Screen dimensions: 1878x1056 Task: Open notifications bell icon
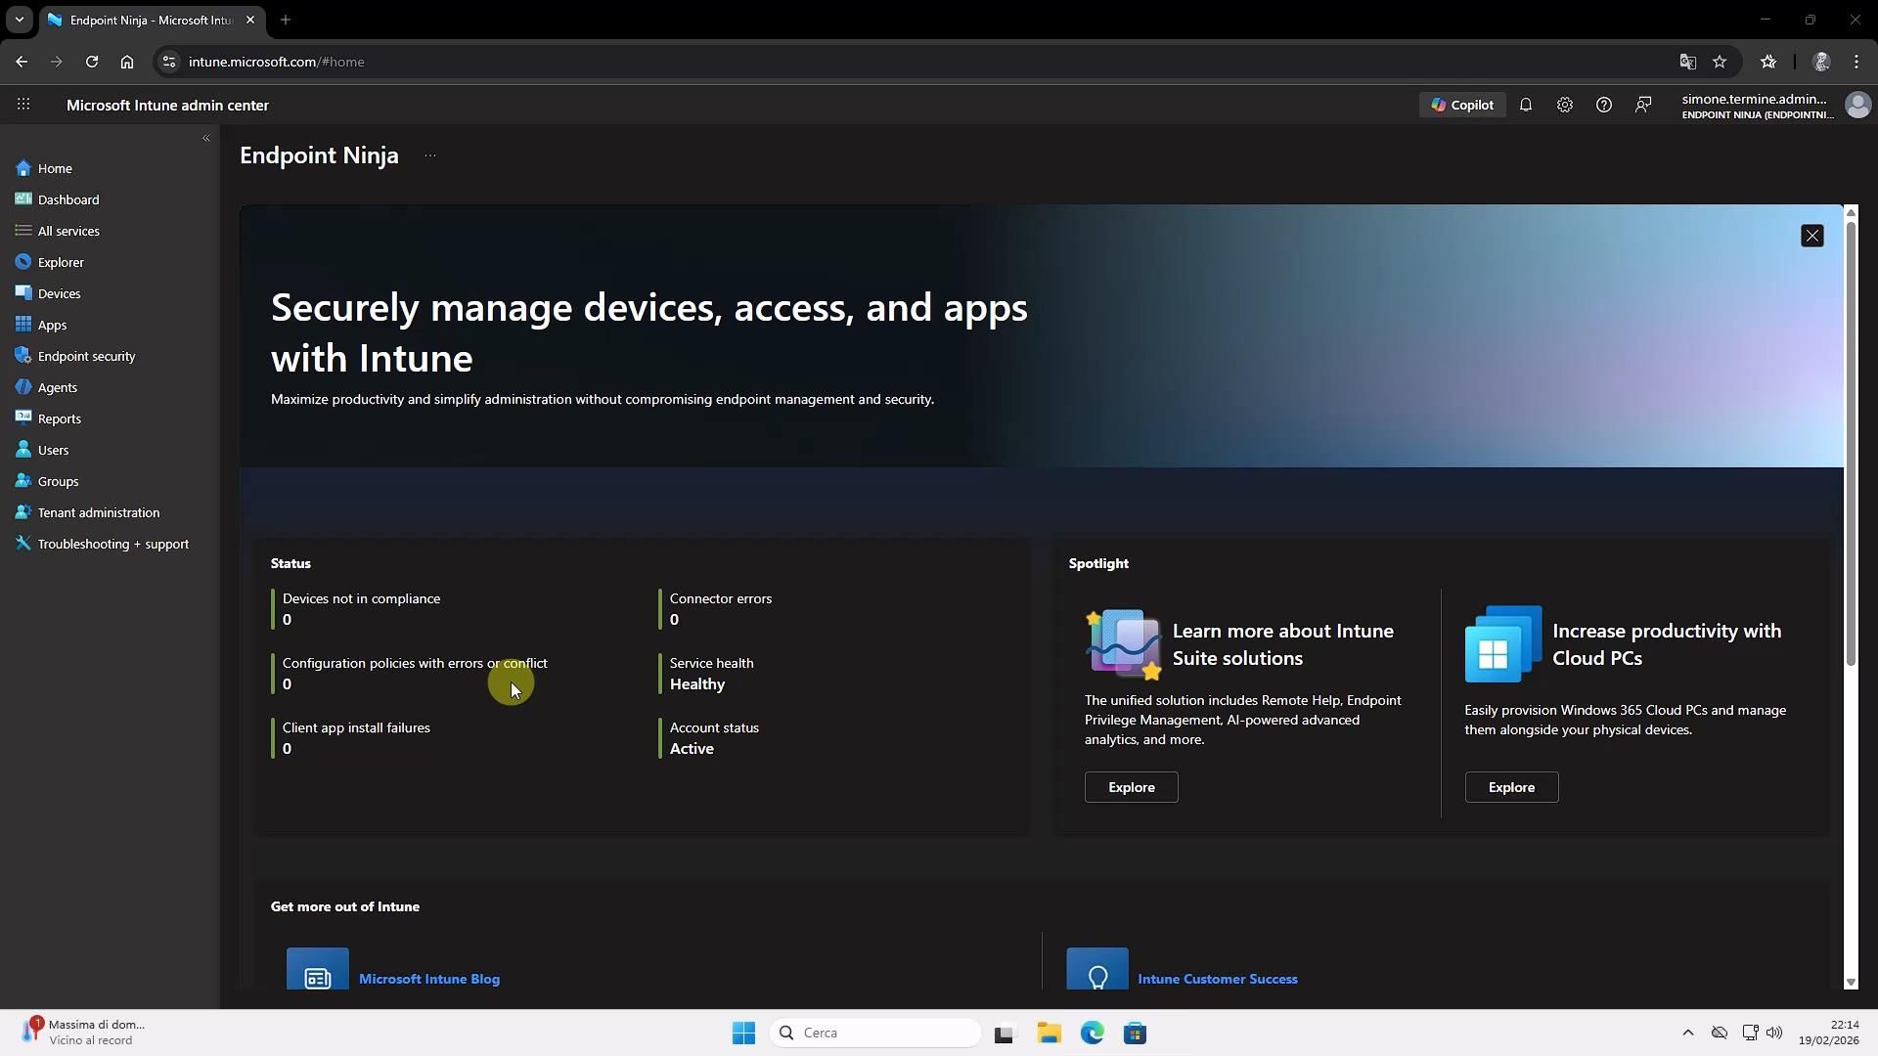pyautogui.click(x=1526, y=105)
